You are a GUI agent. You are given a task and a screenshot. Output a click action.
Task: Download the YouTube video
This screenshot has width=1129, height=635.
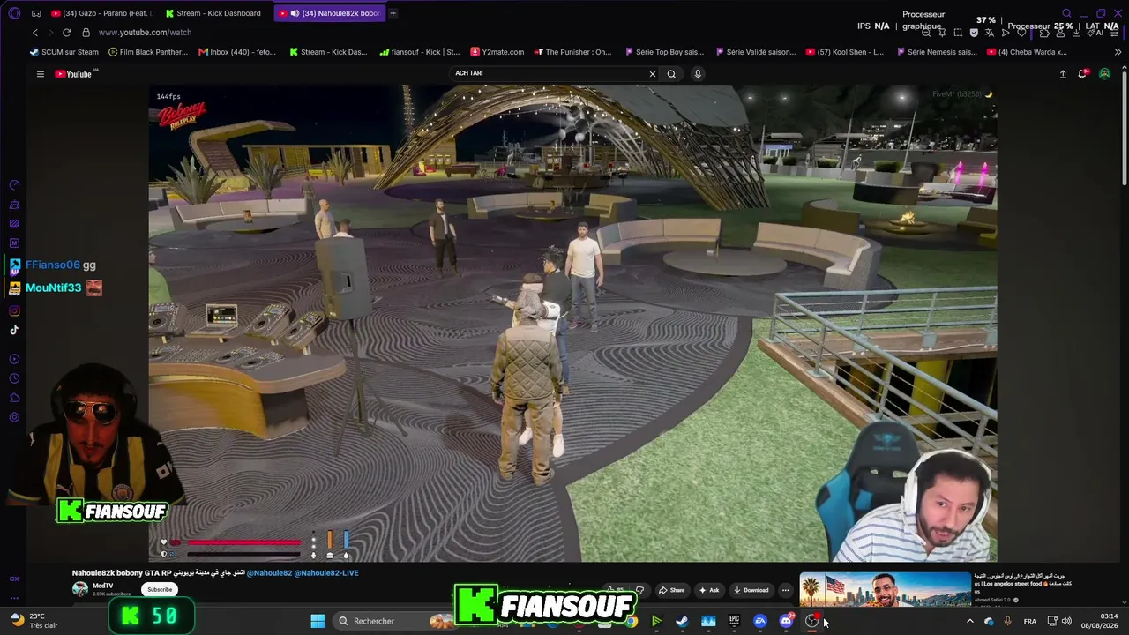pyautogui.click(x=751, y=590)
